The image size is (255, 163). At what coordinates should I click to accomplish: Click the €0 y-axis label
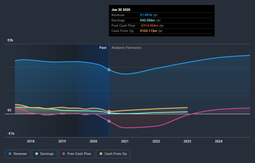pos(9,110)
